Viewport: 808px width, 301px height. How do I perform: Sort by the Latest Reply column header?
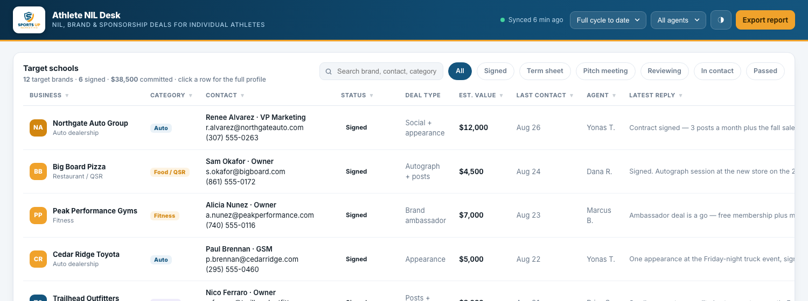656,95
